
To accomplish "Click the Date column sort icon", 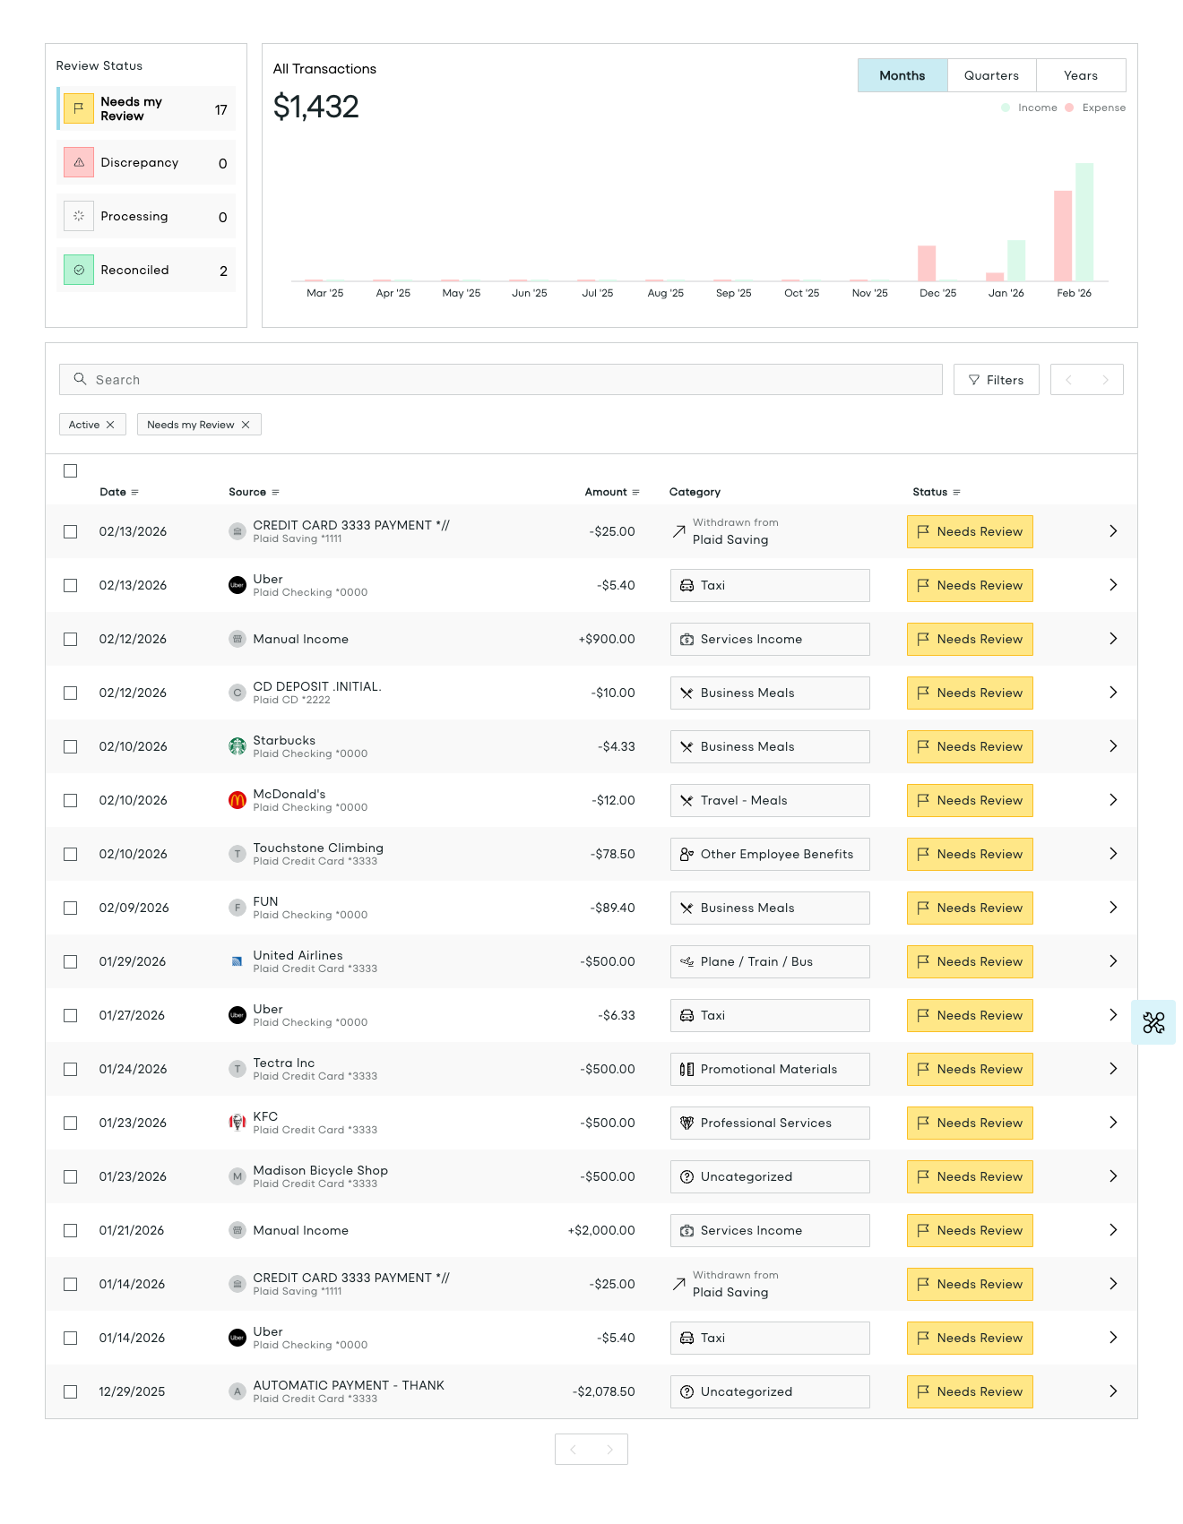I will coord(135,492).
